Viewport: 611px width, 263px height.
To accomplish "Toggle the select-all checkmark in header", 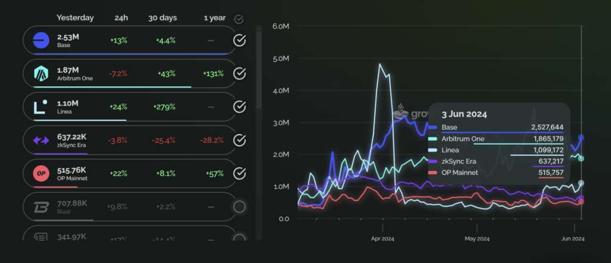I will pos(239,19).
